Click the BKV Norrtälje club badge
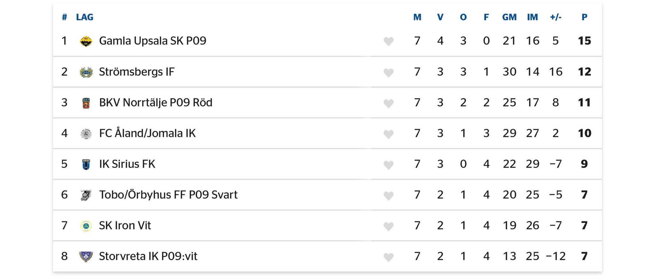Screen dimensions: 655x280 coord(86,103)
